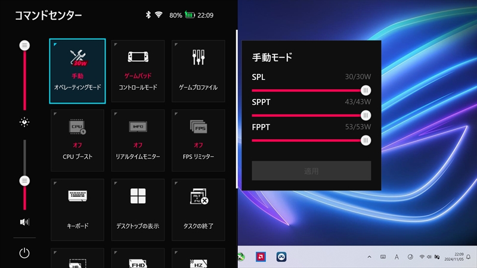Viewport: 477px width, 268px height.
Task: Click the 30/30W SPL value
Action: [358, 77]
